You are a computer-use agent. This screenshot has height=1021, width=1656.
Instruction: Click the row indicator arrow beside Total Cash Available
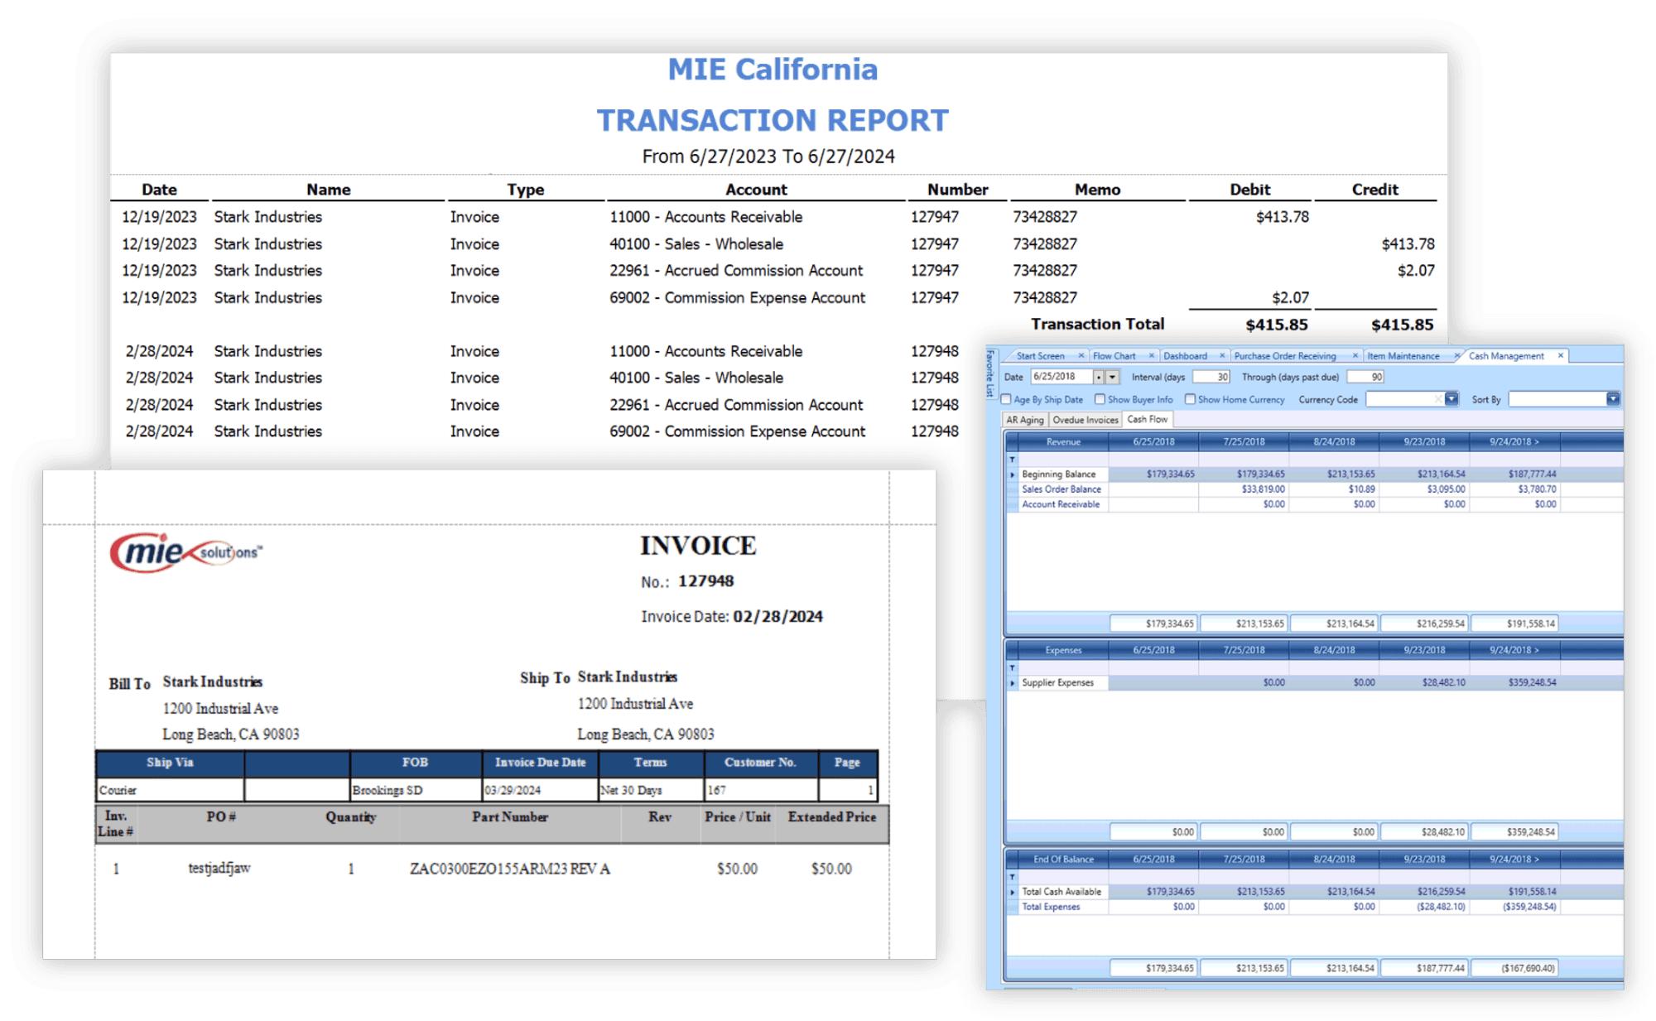[1012, 892]
